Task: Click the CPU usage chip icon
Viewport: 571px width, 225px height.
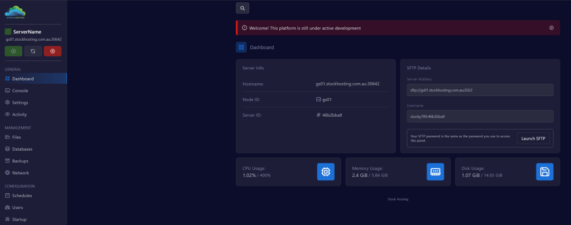Action: (x=326, y=172)
